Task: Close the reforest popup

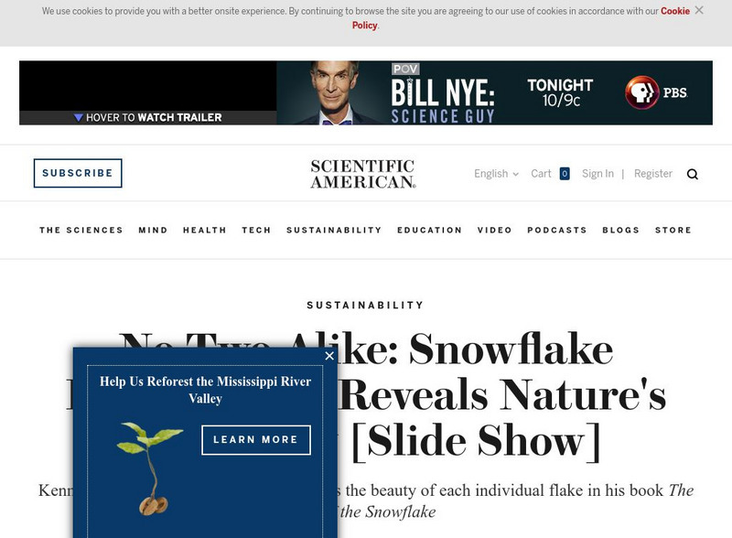Action: coord(329,356)
